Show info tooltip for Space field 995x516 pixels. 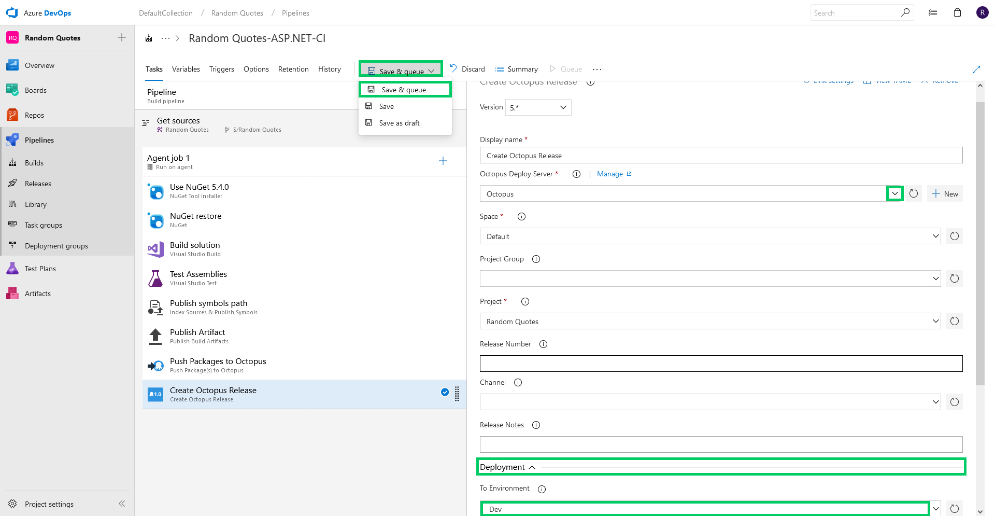click(x=522, y=217)
